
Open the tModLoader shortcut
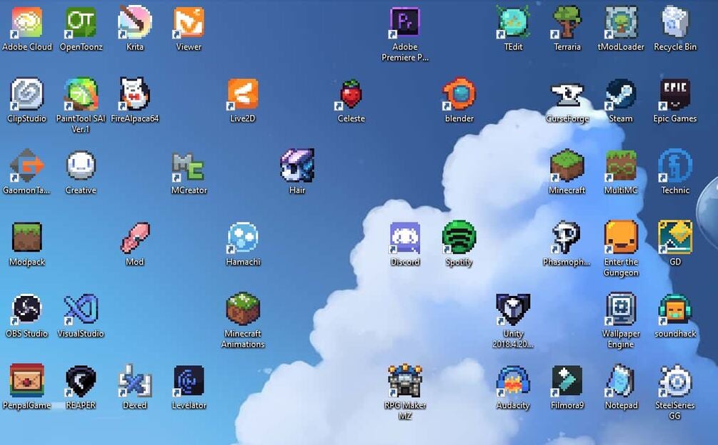(621, 22)
